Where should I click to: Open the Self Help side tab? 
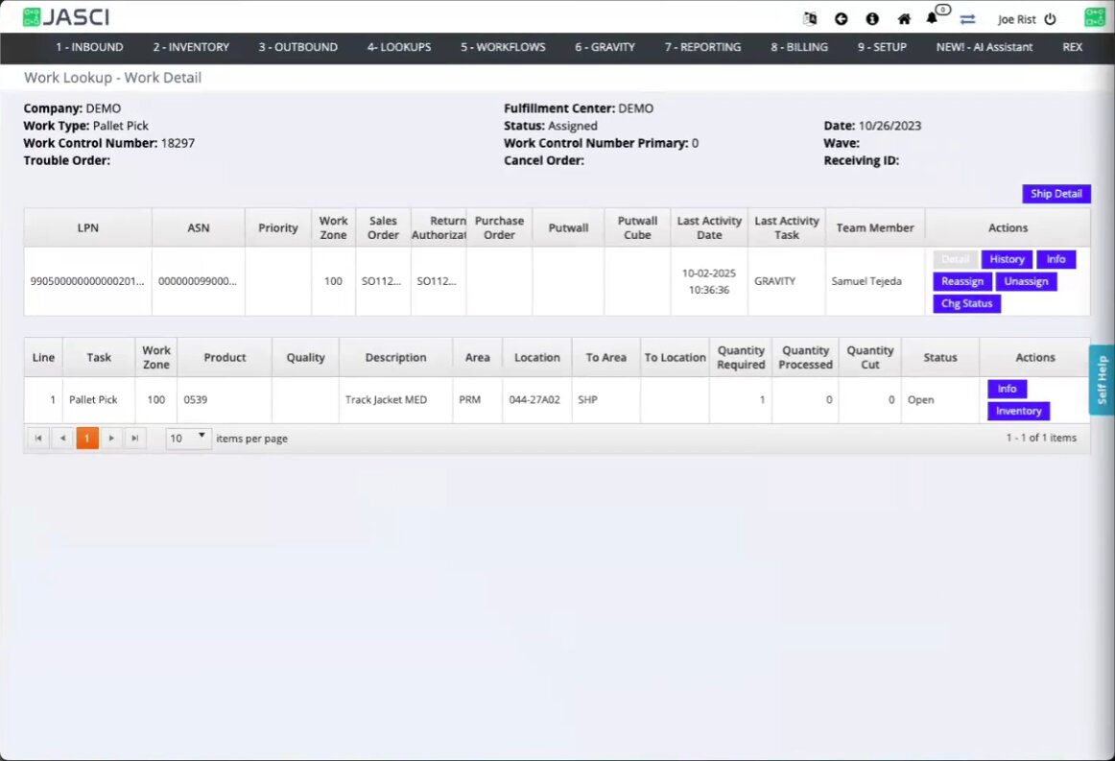click(x=1102, y=380)
